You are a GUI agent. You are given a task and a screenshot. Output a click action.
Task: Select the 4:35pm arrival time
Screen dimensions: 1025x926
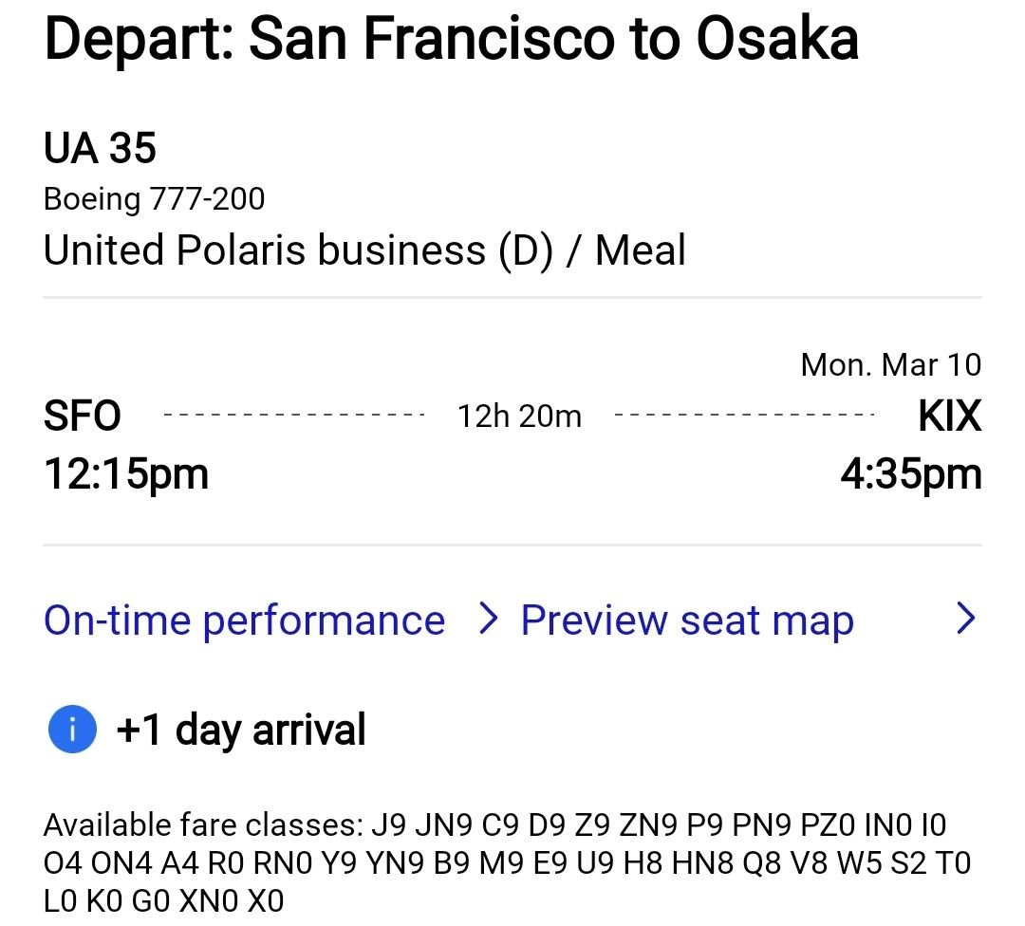point(914,472)
